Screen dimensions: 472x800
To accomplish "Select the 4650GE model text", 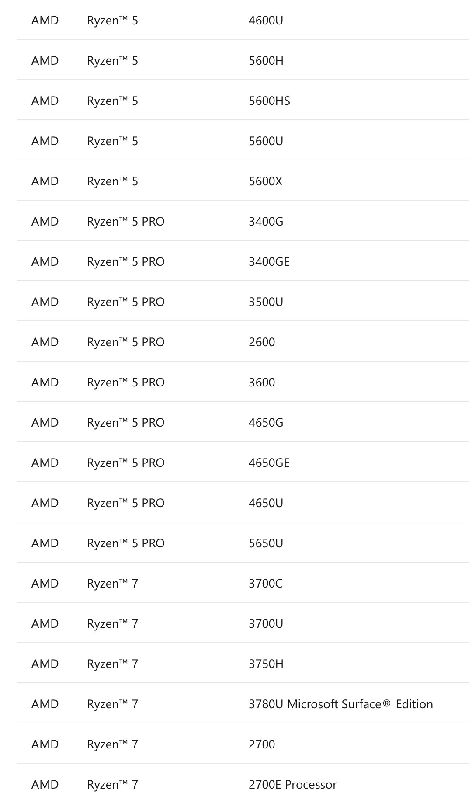I will [x=269, y=463].
